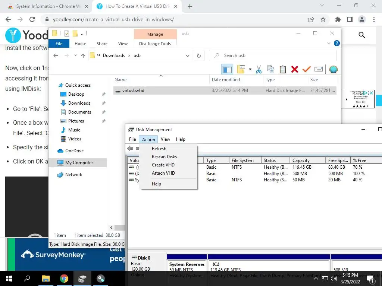Choose Attach VHD in Action menu
The height and width of the screenshot is (286, 382).
pos(163,173)
